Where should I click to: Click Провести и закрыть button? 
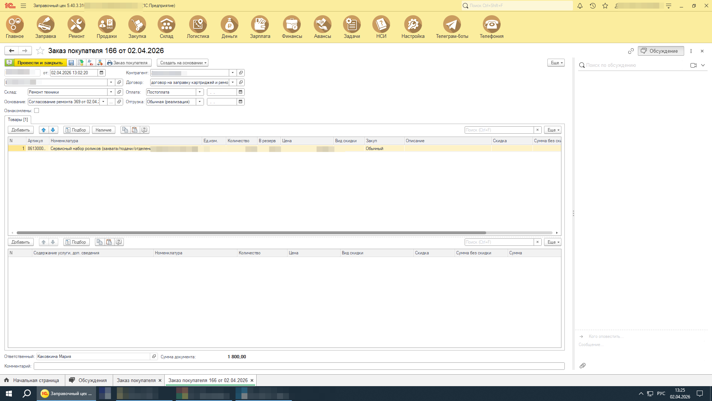point(40,63)
